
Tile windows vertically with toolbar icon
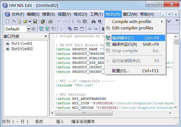(x=82, y=29)
